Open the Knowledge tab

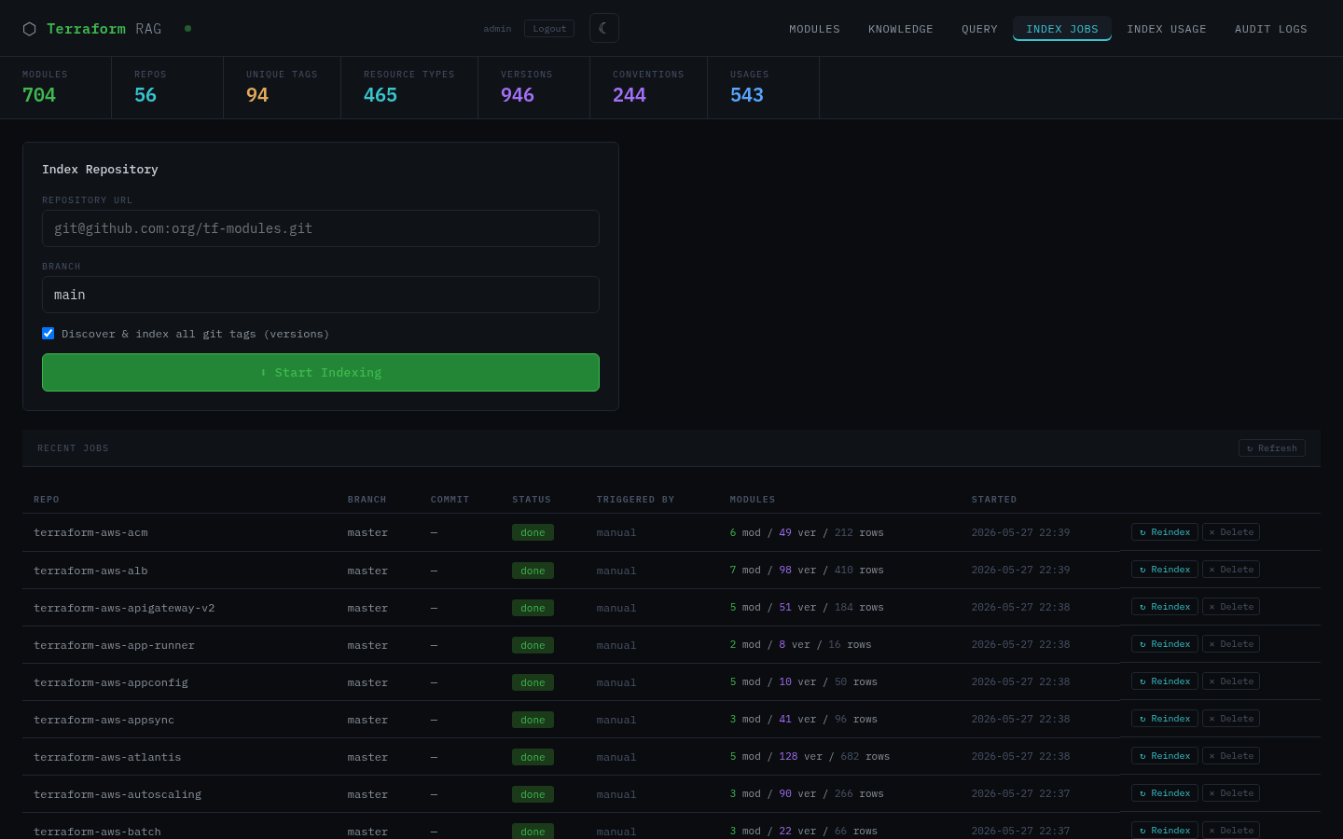(x=901, y=29)
